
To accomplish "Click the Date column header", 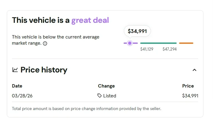I will [x=17, y=86].
